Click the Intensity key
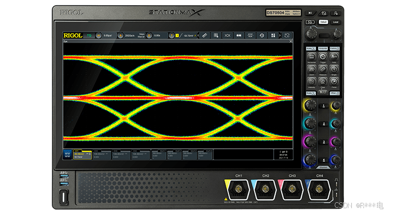 click(311, 81)
